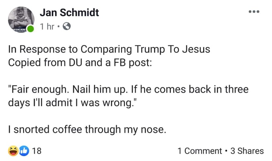This screenshot has height=161, width=272.
Task: Click the word "Jesus" in the post
Action: pos(197,51)
